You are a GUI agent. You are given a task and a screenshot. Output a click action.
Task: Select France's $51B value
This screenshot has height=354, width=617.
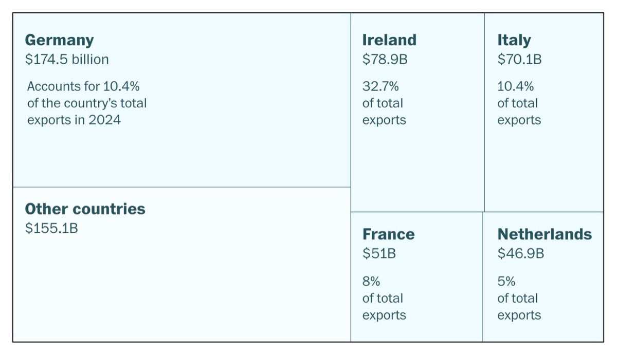(x=379, y=253)
